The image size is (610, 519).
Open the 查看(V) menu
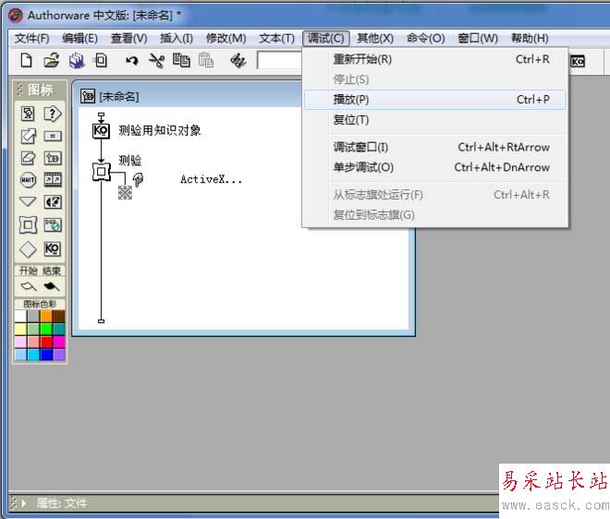tap(128, 39)
